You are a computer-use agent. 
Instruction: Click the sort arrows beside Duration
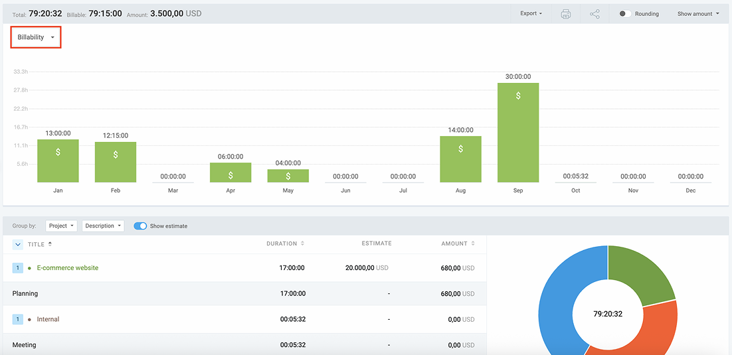point(303,244)
